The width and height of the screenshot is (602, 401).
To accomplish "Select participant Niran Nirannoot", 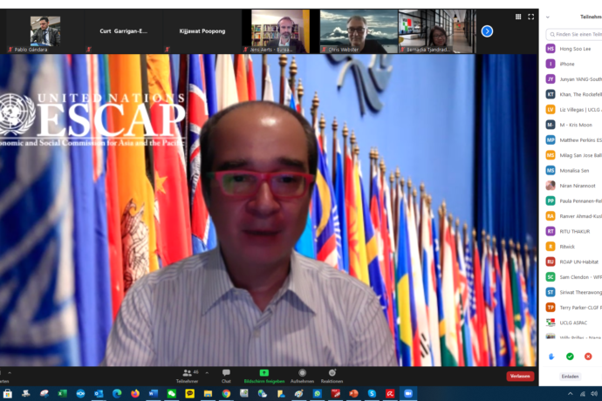I will click(x=573, y=186).
